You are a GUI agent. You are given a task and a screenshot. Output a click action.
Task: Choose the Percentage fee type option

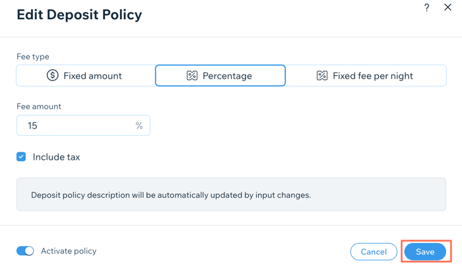click(220, 76)
